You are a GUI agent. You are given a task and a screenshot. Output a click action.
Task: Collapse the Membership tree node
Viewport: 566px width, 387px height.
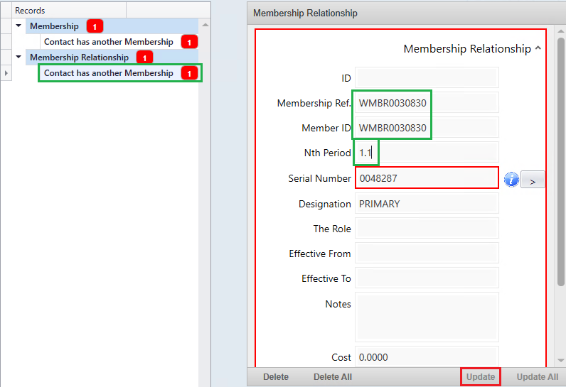point(19,26)
